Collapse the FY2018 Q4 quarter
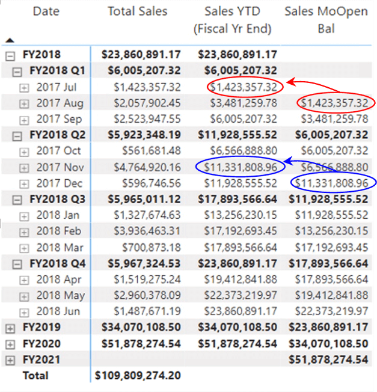377x392 pixels. [x=17, y=263]
